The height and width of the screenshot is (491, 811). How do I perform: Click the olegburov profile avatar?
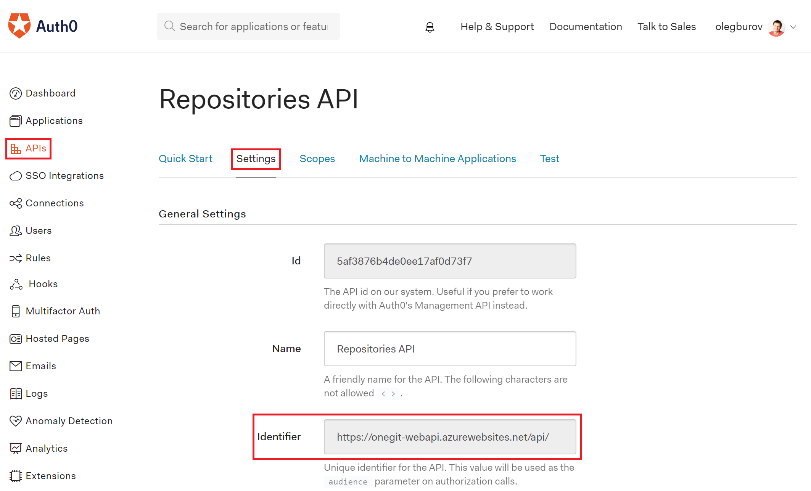pyautogui.click(x=776, y=27)
